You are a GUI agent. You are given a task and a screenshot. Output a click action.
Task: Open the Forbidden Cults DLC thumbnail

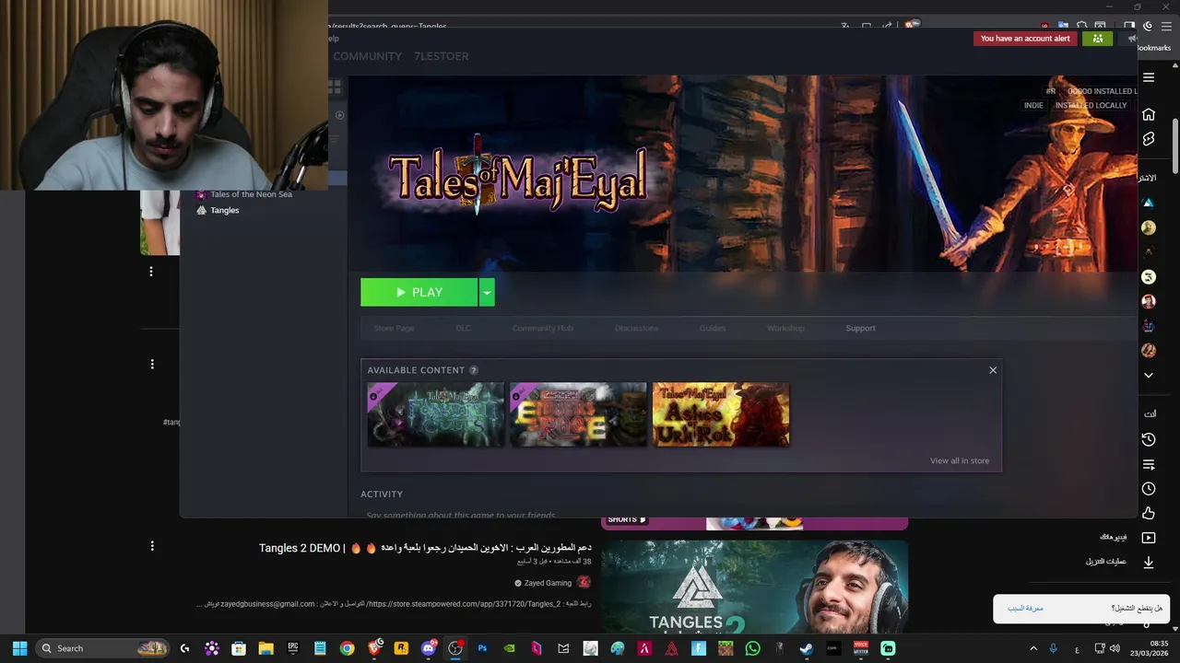click(436, 414)
